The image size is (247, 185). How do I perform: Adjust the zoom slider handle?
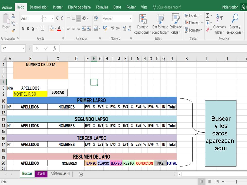237,182
